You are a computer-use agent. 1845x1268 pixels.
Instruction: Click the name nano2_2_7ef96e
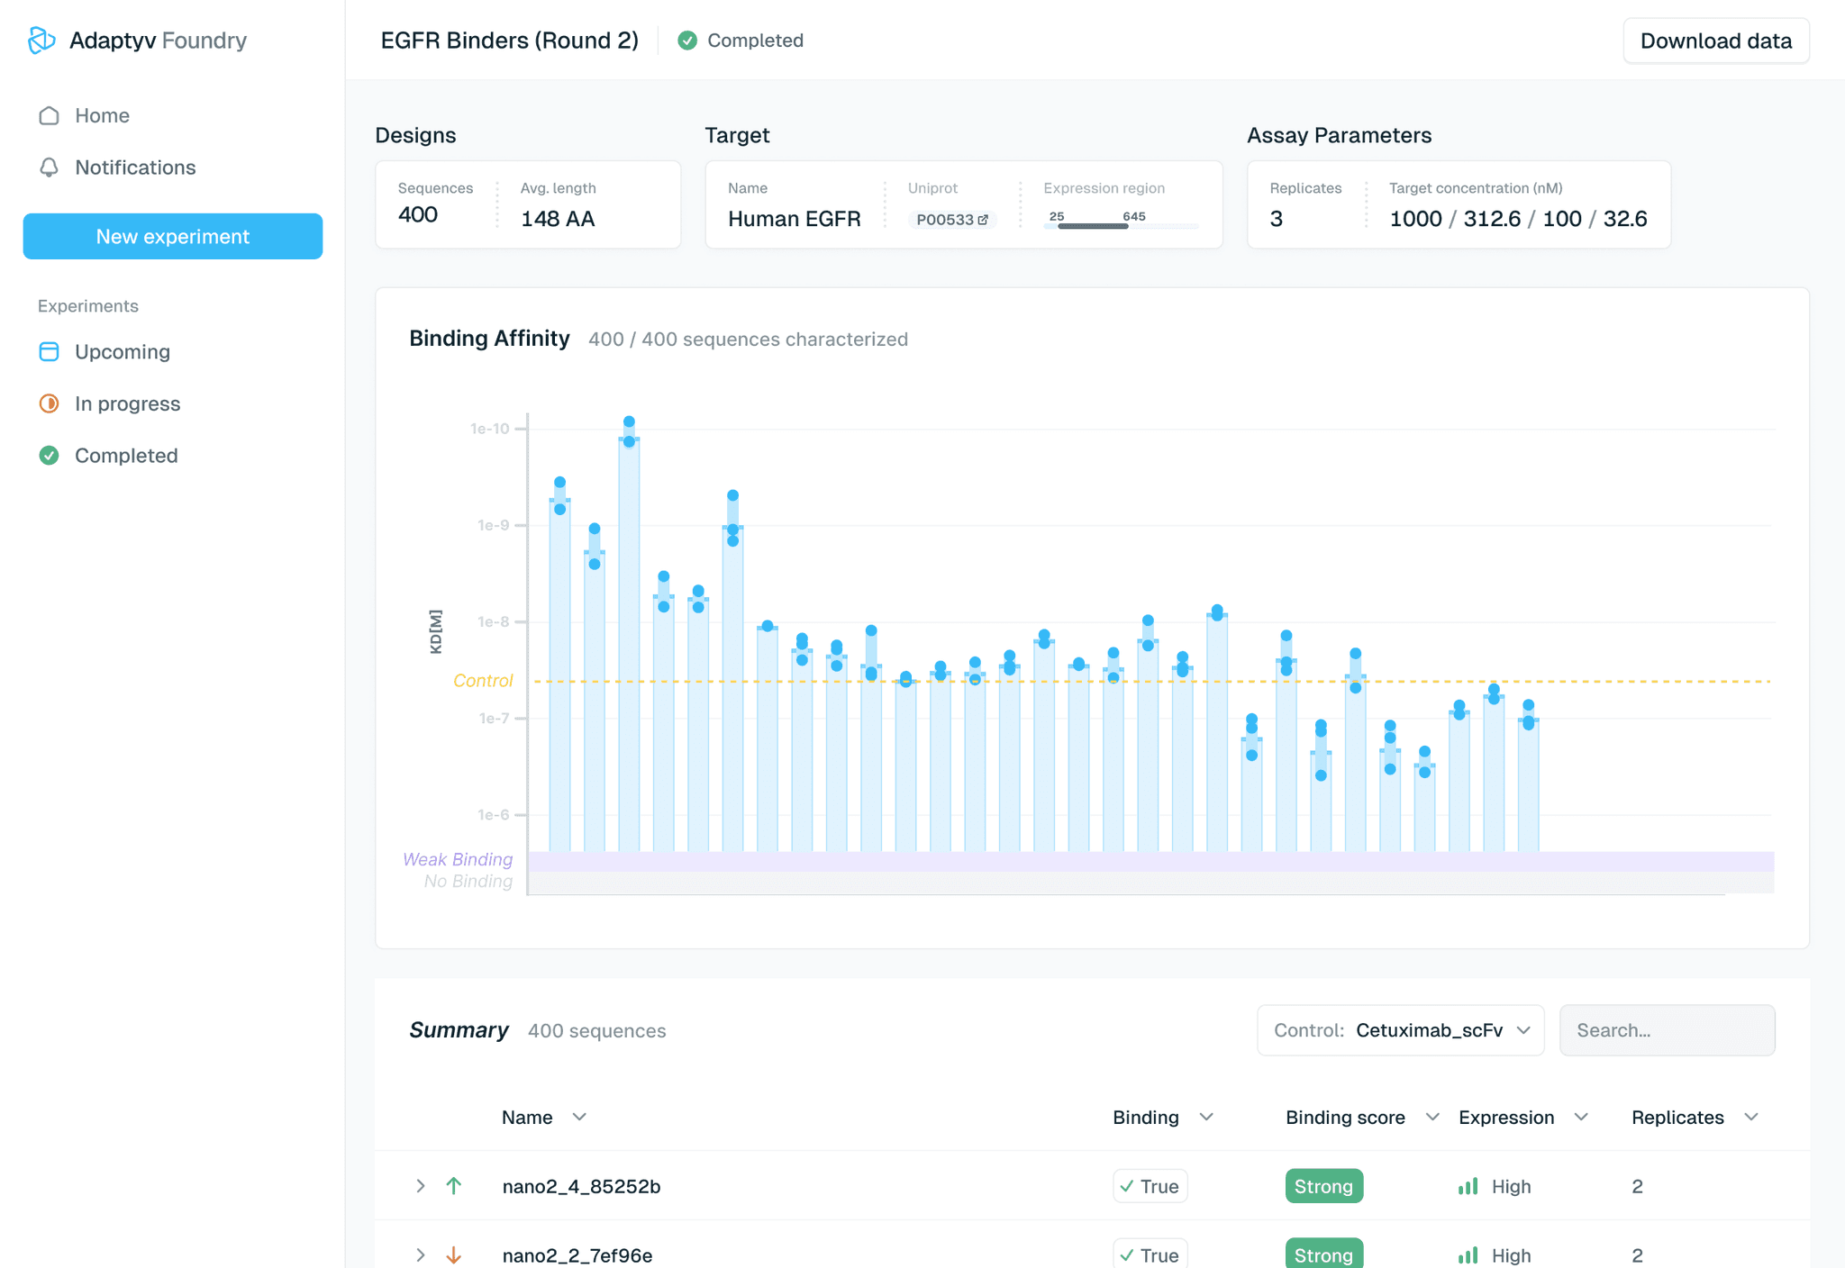click(x=577, y=1254)
